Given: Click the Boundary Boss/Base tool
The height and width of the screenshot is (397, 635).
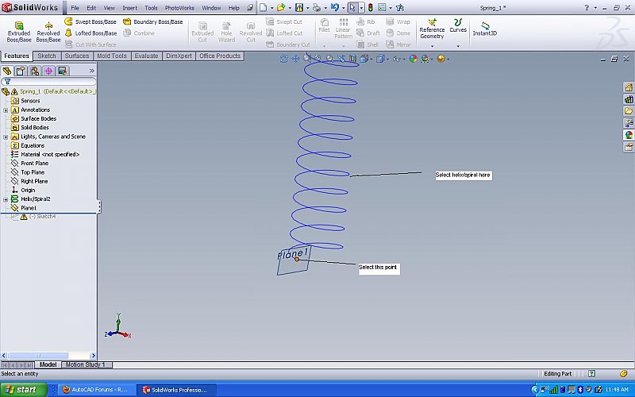Looking at the screenshot, I should coord(152,22).
